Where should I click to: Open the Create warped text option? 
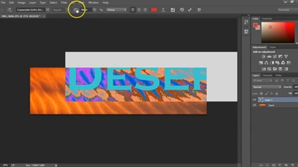point(163,10)
